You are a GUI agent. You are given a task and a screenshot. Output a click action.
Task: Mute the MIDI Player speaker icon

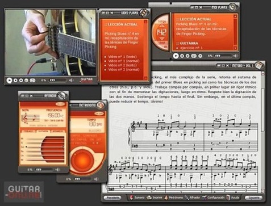pos(236,56)
